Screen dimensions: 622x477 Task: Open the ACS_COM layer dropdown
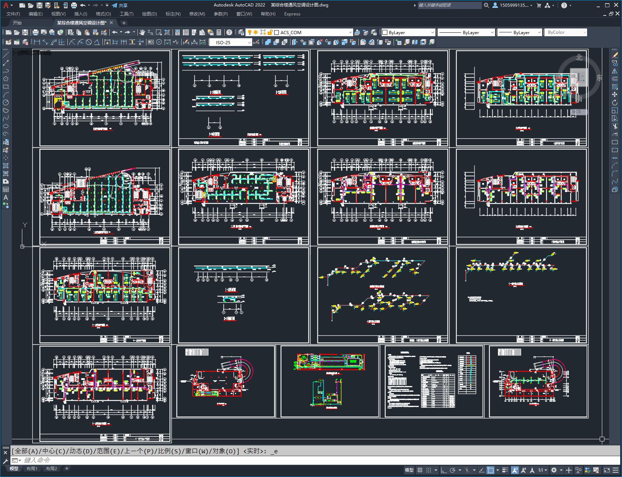pos(350,32)
